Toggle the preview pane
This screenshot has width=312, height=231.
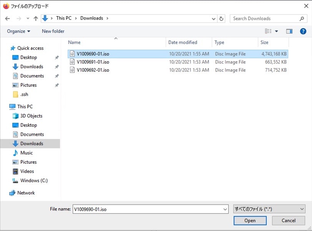(289, 31)
